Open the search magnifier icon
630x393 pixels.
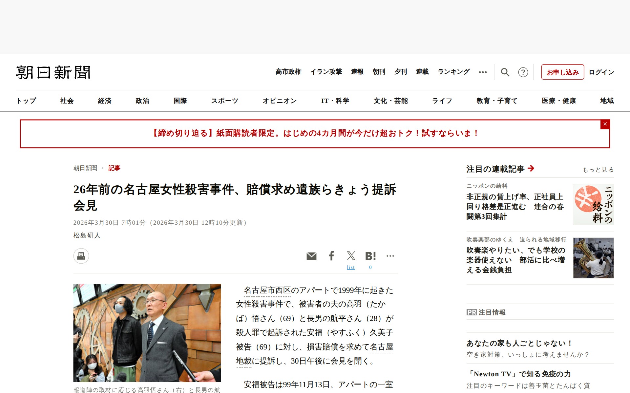pos(505,72)
